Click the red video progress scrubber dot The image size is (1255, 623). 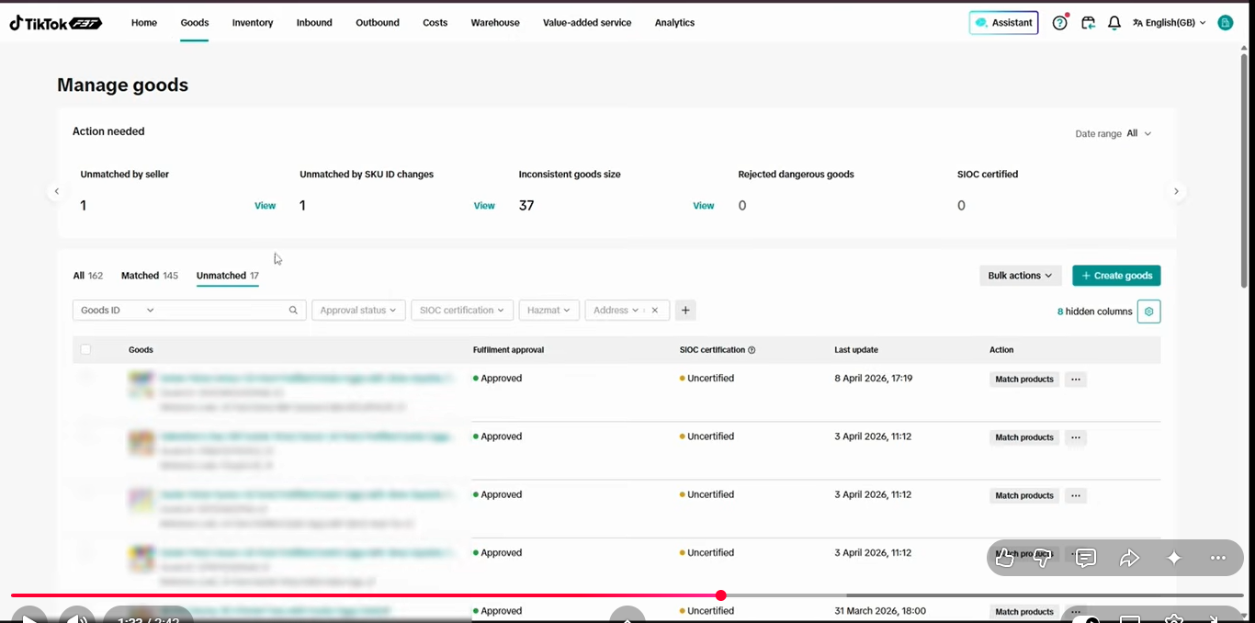(721, 595)
